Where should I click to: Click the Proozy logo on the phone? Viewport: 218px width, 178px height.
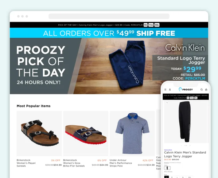185,89
